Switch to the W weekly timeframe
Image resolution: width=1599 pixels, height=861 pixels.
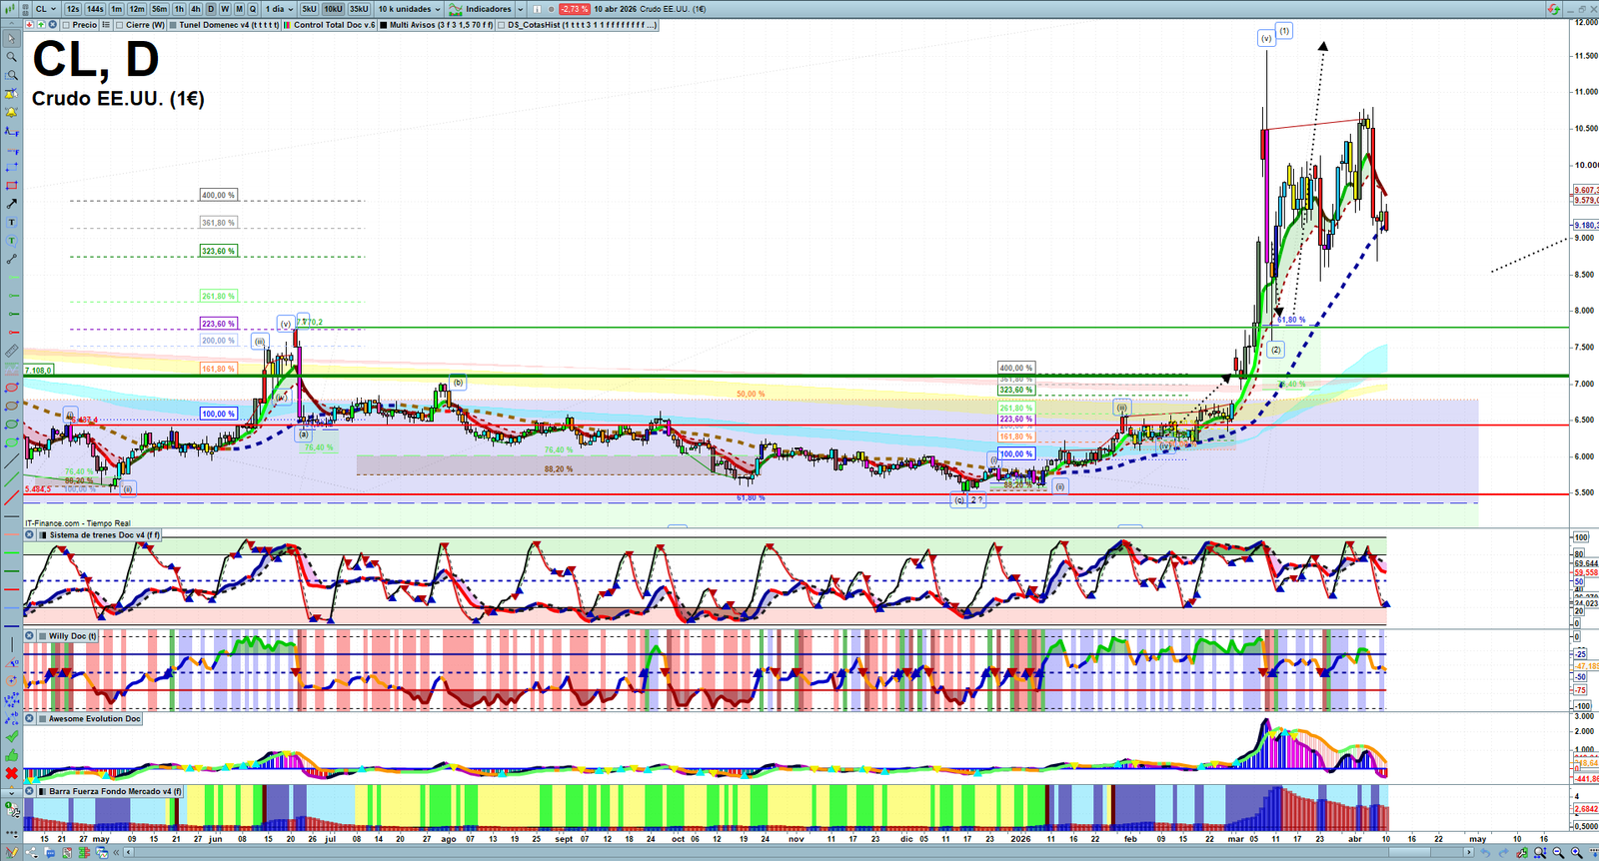coord(225,9)
